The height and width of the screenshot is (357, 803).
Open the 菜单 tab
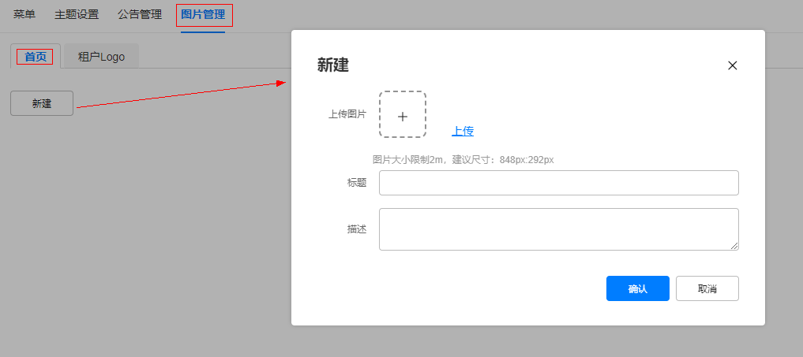[x=24, y=15]
